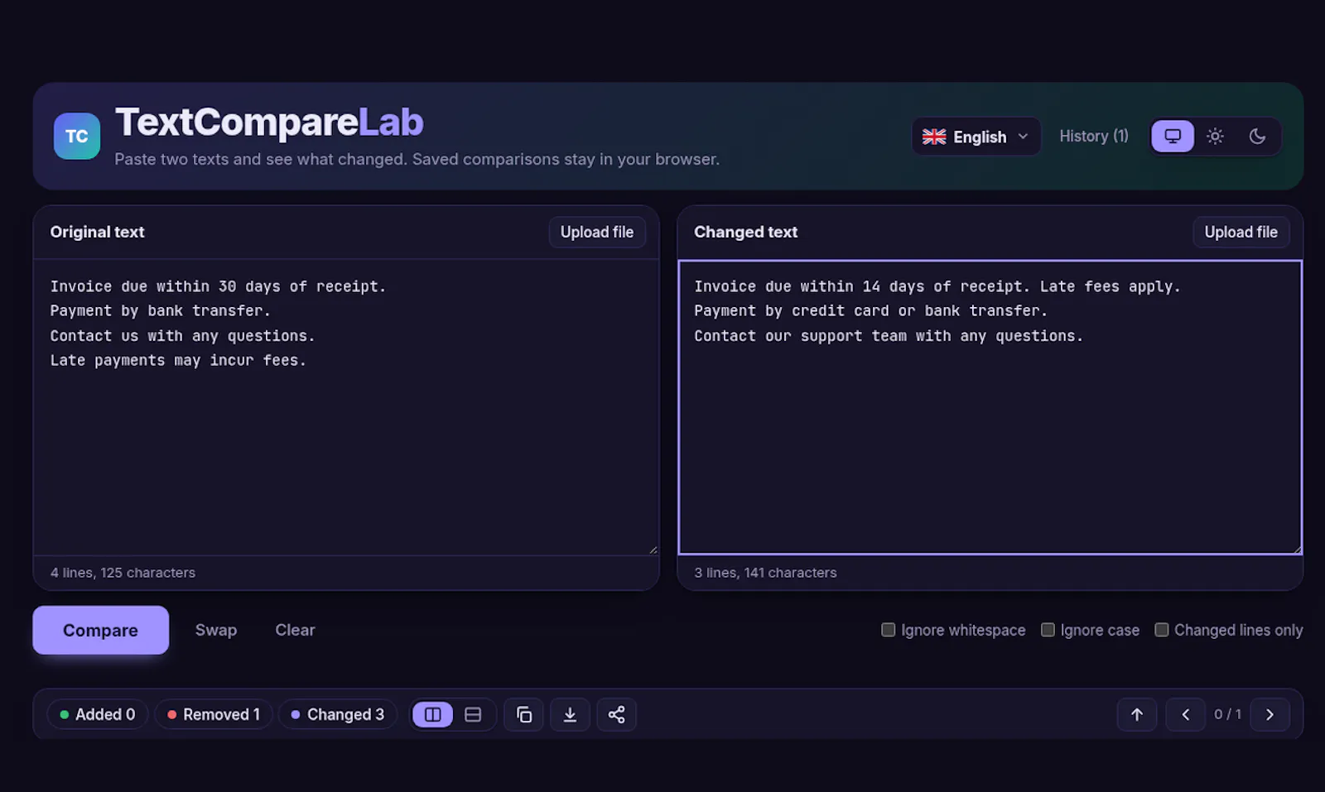Click the Clear button
This screenshot has width=1325, height=792.
pyautogui.click(x=295, y=630)
